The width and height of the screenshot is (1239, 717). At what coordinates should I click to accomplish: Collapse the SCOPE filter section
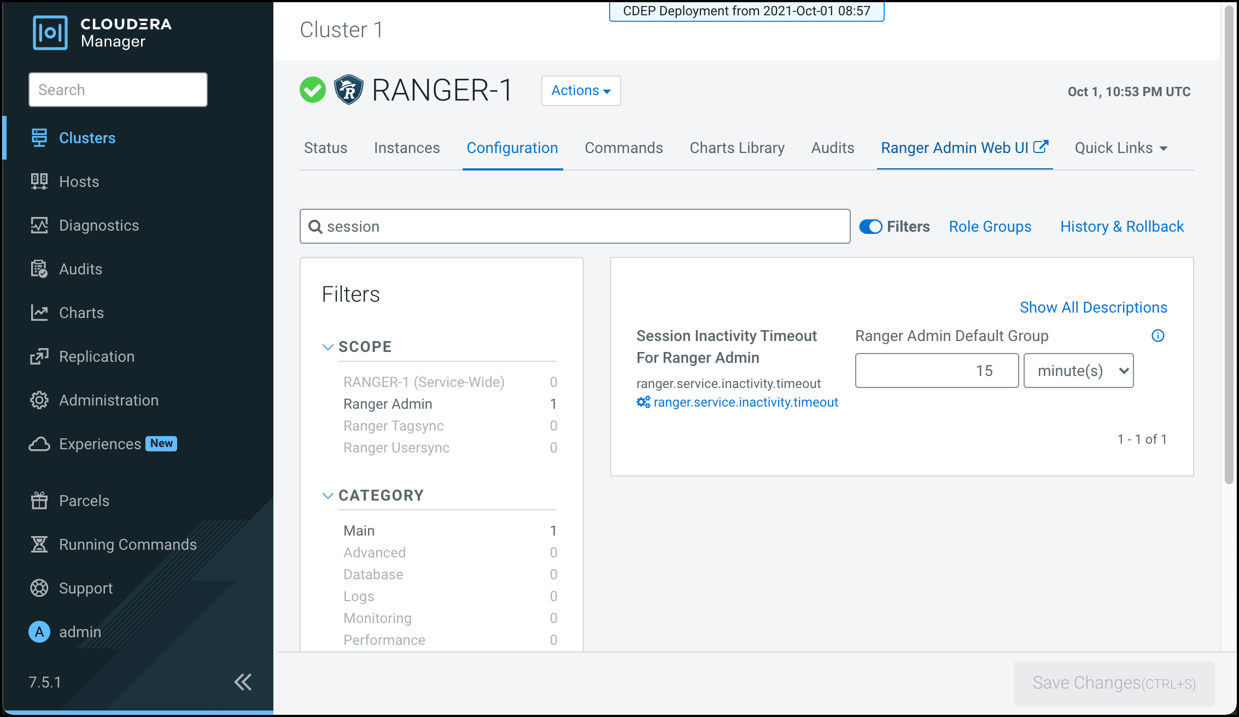(328, 346)
